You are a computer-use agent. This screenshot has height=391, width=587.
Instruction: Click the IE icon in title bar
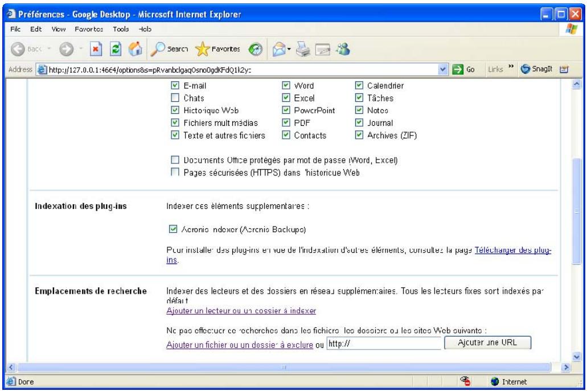pos(11,14)
